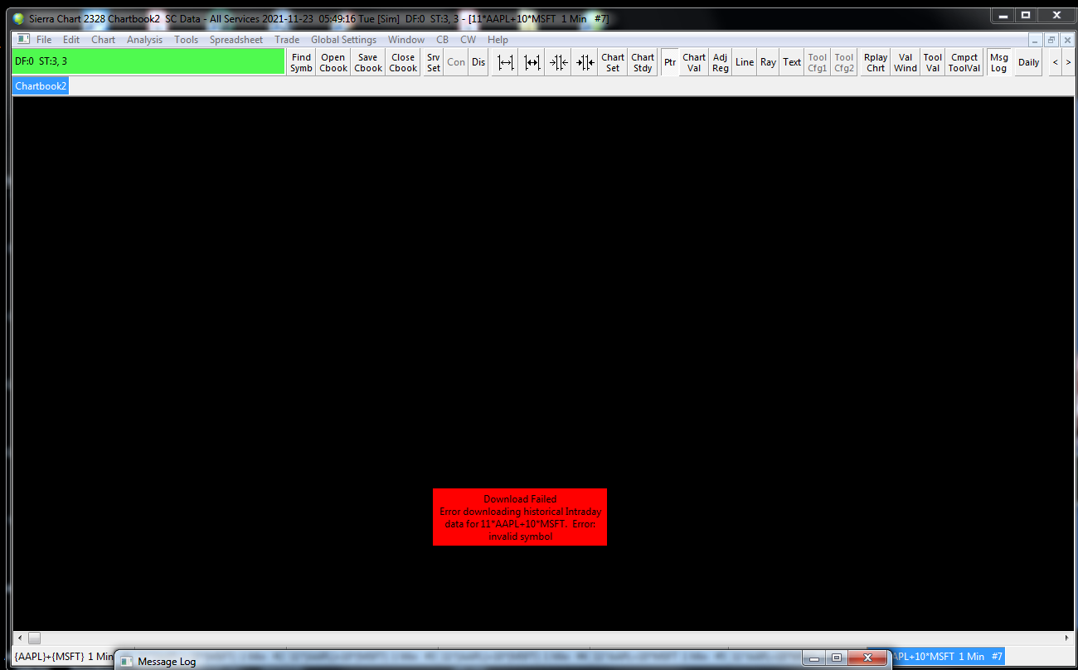Select Adj Reg adjust regions tool
This screenshot has width=1078, height=670.
coord(721,62)
